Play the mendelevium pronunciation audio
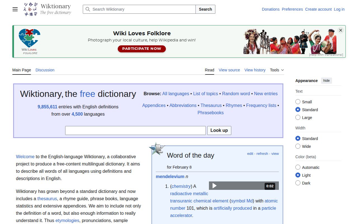The width and height of the screenshot is (358, 224). click(214, 186)
